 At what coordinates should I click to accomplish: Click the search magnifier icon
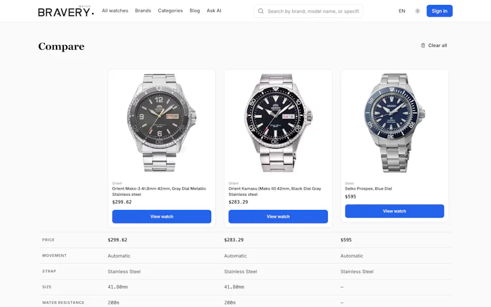[260, 11]
